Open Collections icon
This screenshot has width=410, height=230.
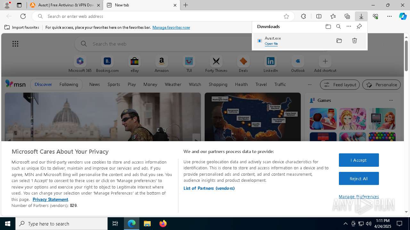coord(347,16)
